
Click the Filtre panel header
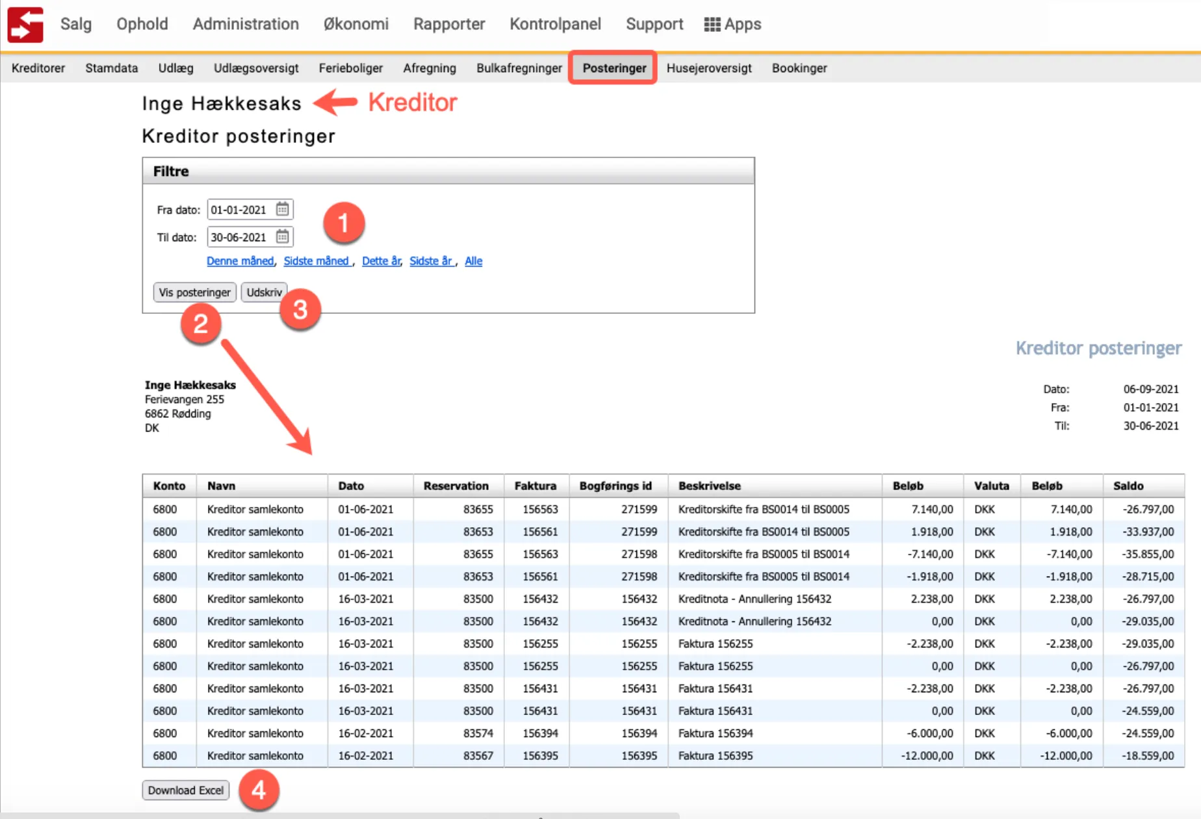click(448, 171)
